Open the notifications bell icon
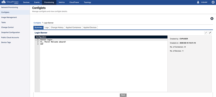Image resolution: width=216 pixels, height=97 pixels. pyautogui.click(x=212, y=18)
